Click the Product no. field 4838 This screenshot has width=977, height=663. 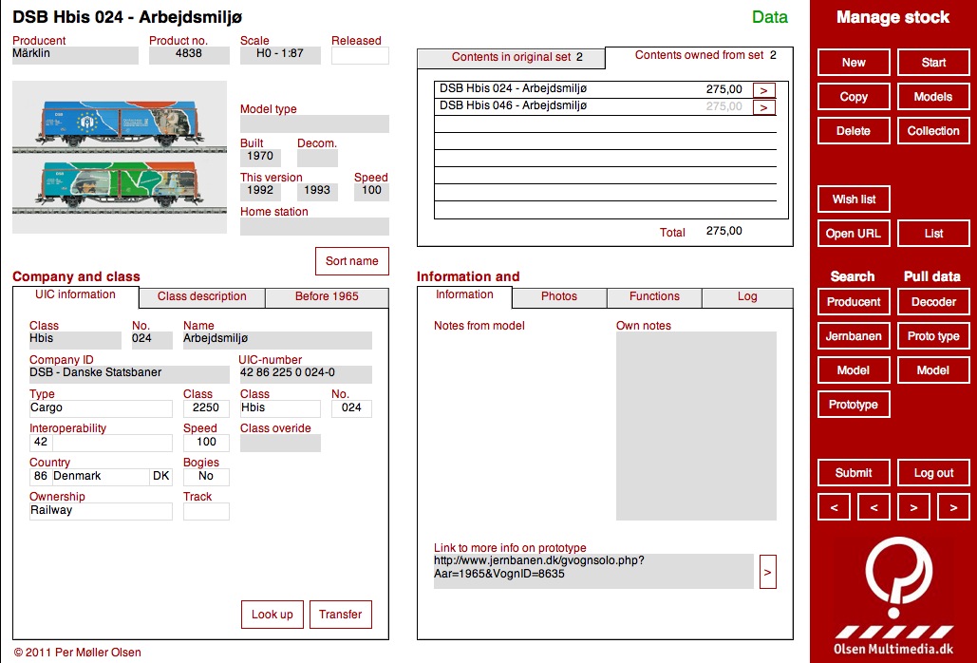[x=190, y=55]
